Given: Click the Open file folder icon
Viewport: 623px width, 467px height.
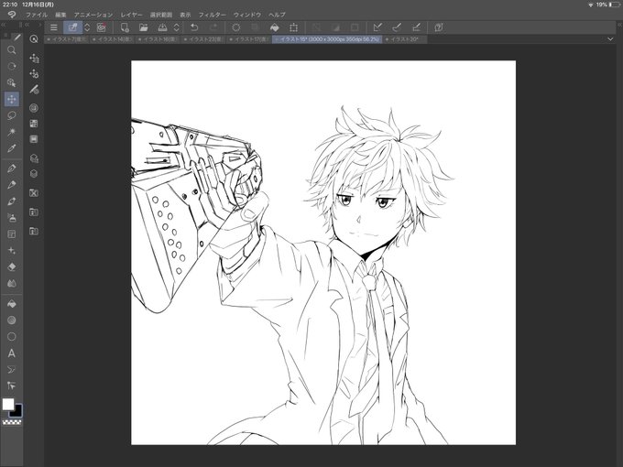Looking at the screenshot, I should (144, 27).
